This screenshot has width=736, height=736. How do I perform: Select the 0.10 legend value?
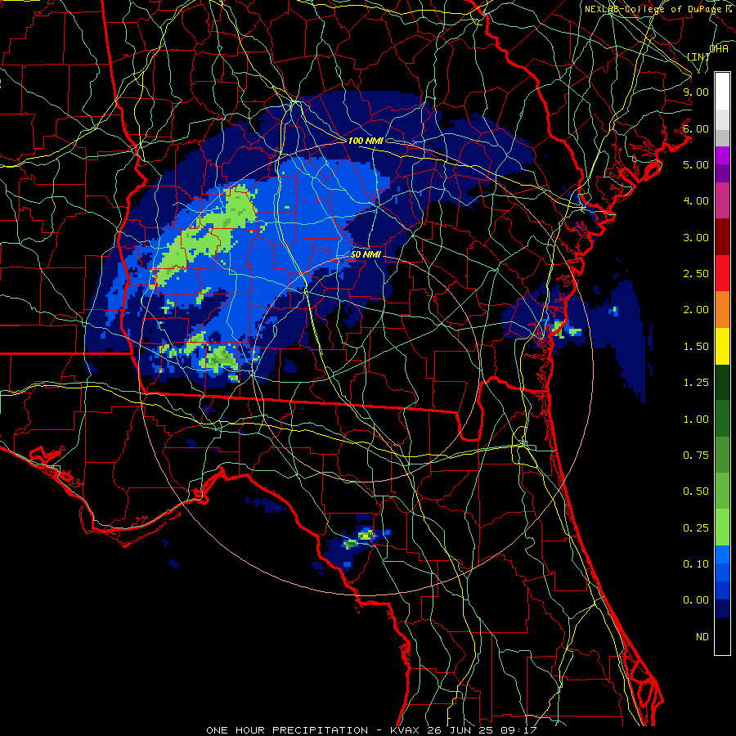click(696, 564)
